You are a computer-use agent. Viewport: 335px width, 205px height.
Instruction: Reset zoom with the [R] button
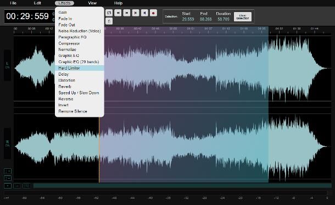pyautogui.click(x=27, y=186)
